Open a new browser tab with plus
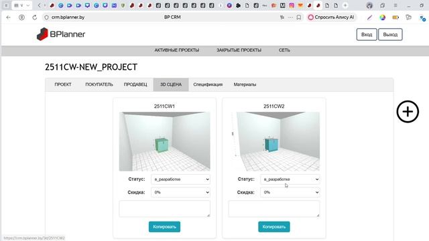429x241 pixels. 345,5
